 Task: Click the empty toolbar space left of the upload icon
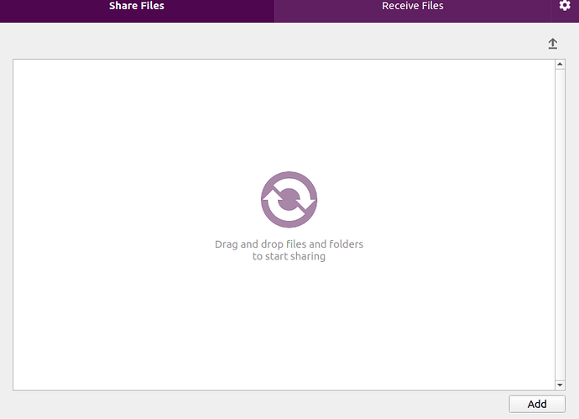[x=336, y=44]
